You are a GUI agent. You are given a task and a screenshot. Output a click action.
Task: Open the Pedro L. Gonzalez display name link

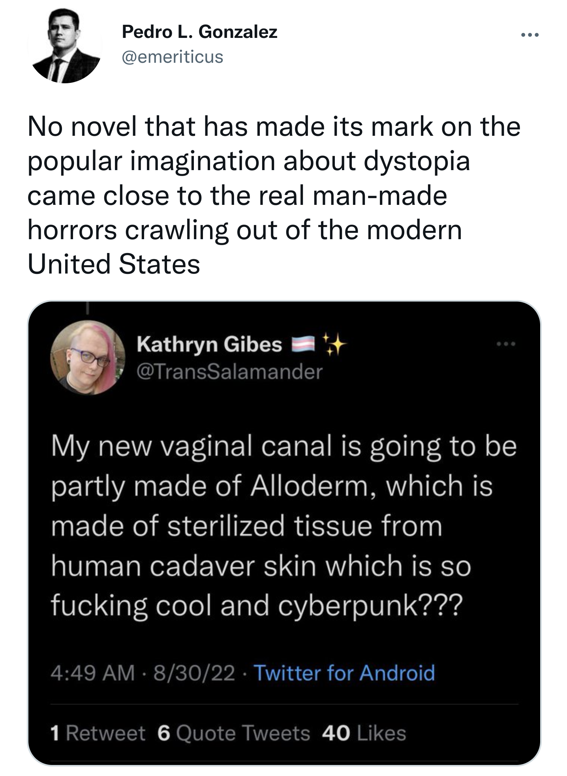pyautogui.click(x=199, y=32)
